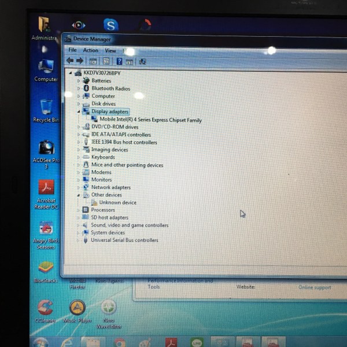Select the Batteries icon in the tree
347x347 pixels.
(x=86, y=80)
